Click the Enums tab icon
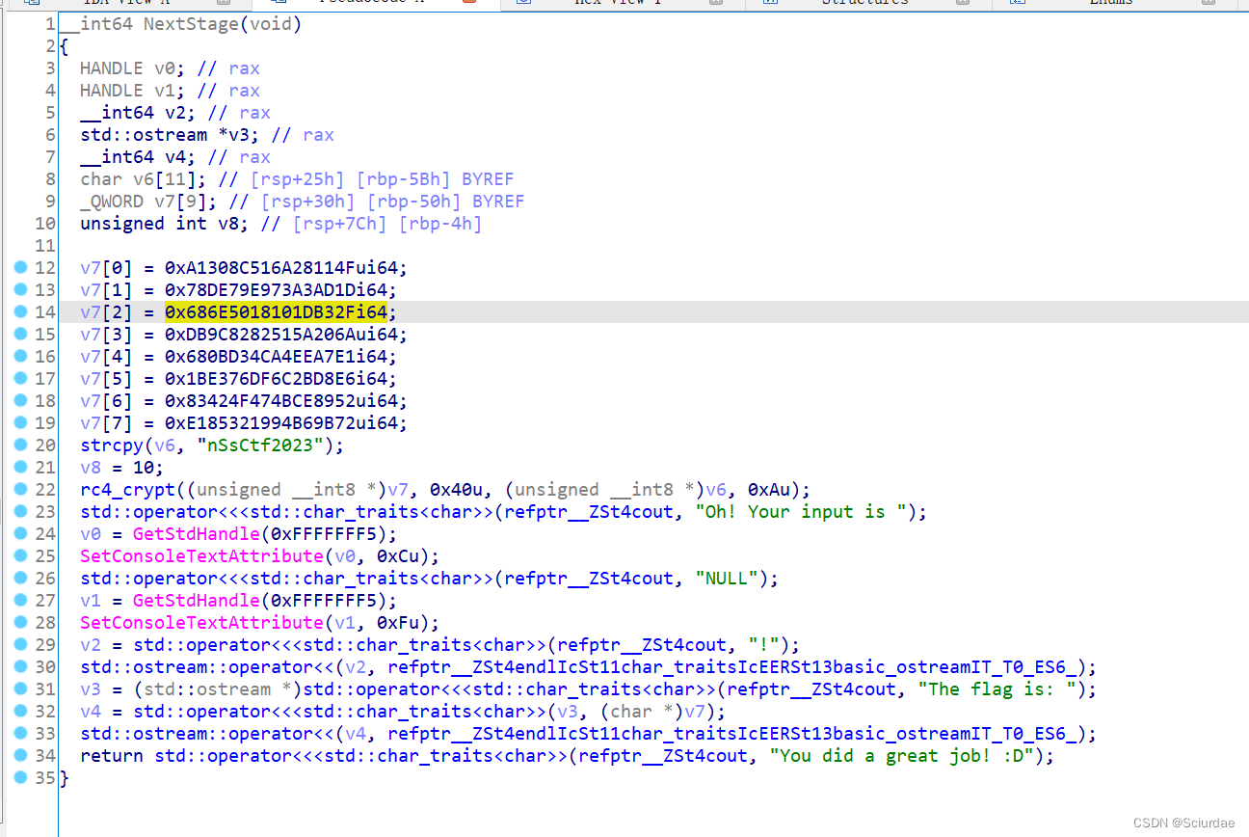 [1019, 4]
